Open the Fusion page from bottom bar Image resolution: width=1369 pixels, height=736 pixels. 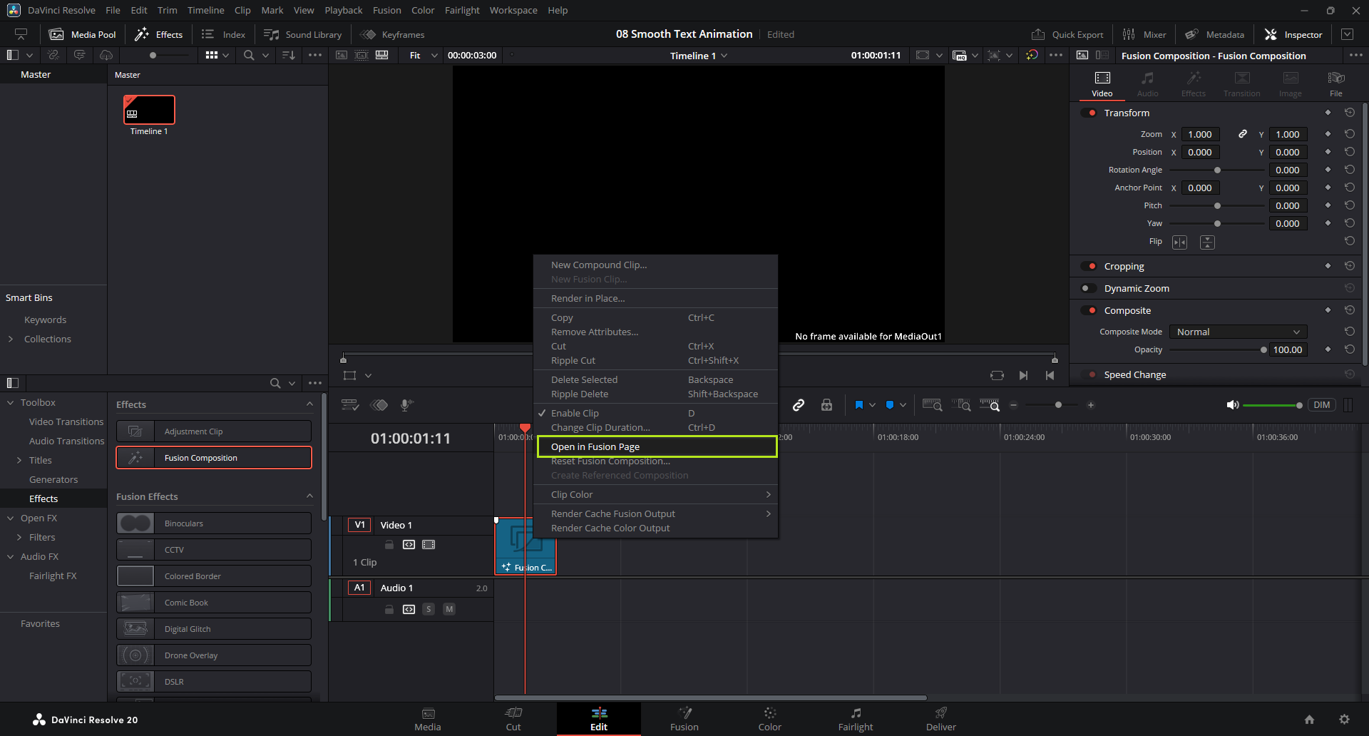(x=684, y=719)
